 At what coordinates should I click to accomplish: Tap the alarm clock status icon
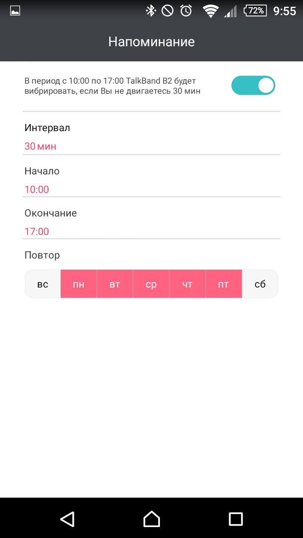pos(186,10)
